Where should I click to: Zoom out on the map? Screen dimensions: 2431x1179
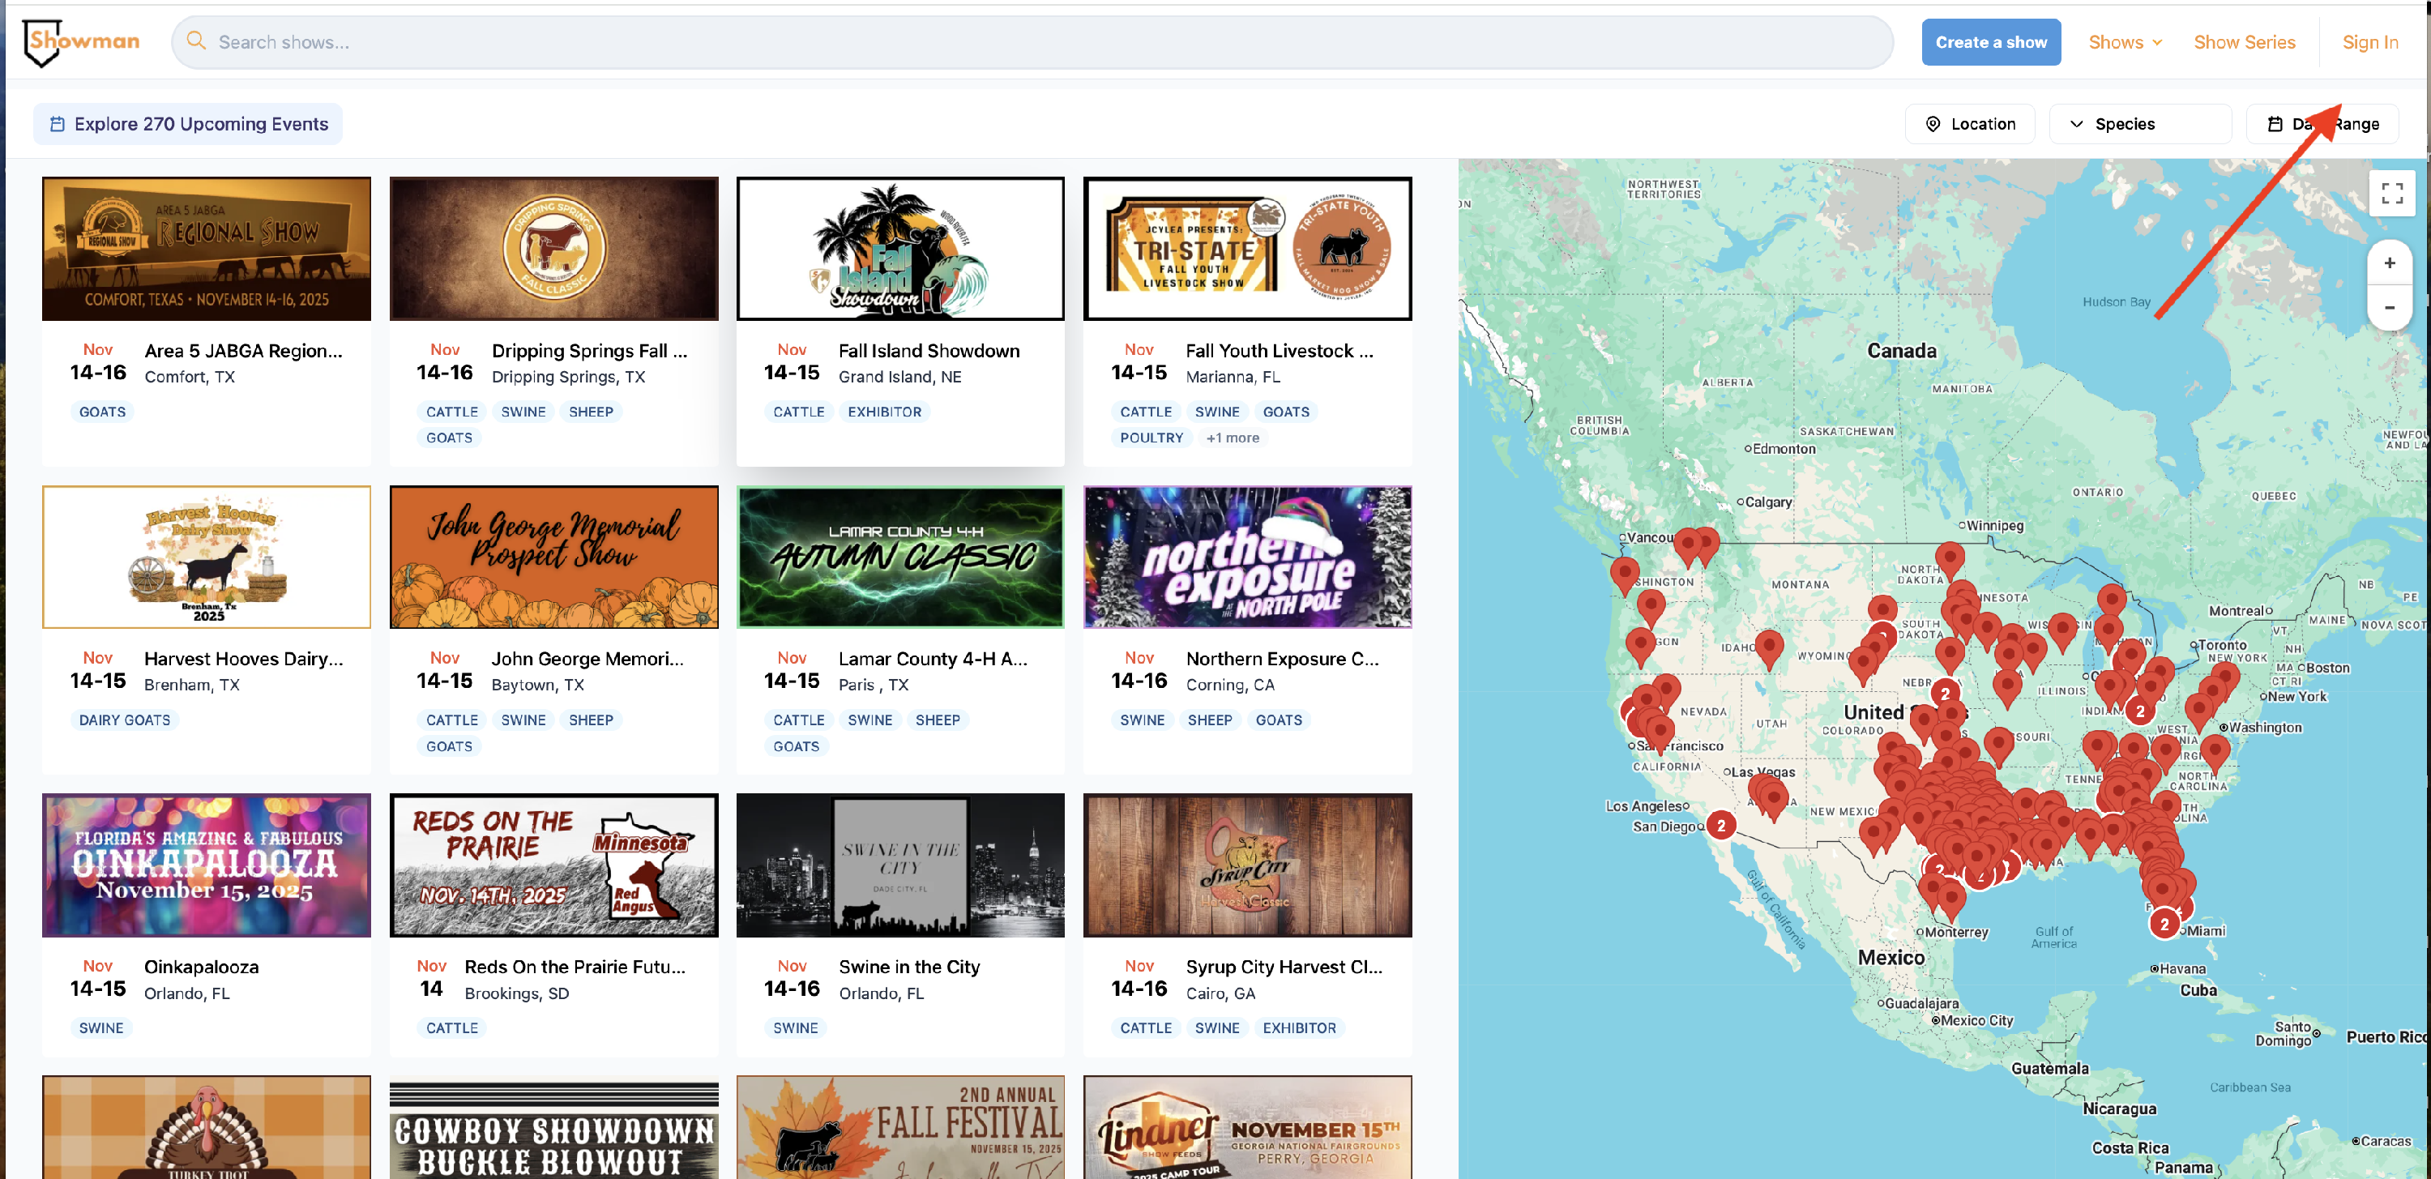click(x=2389, y=308)
